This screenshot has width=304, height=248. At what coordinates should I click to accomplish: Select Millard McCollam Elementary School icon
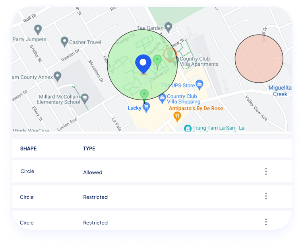tap(85, 98)
